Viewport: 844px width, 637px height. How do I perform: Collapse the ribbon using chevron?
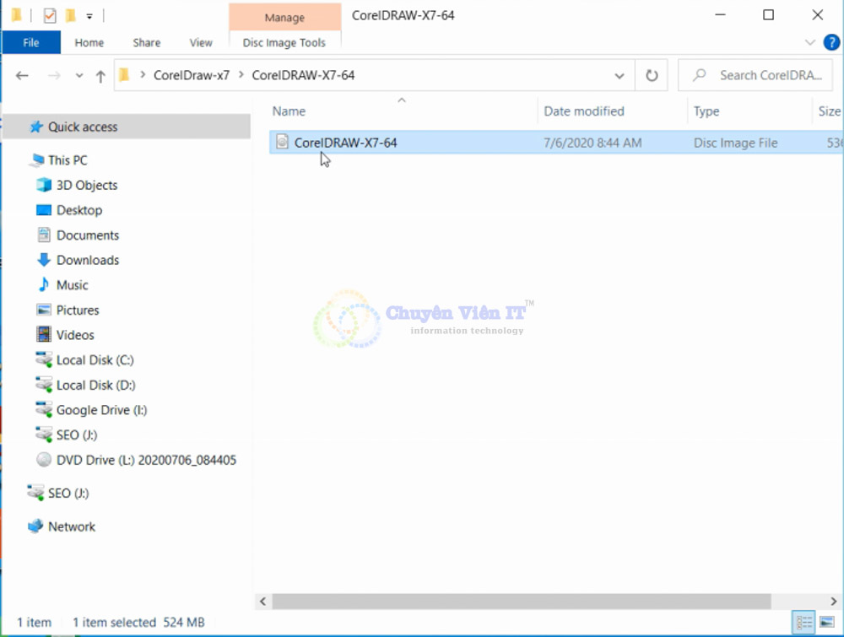[x=810, y=42]
